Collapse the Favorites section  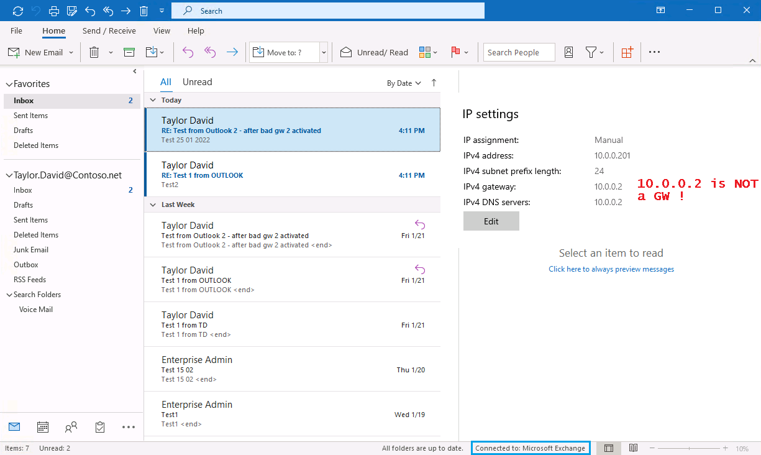click(9, 84)
